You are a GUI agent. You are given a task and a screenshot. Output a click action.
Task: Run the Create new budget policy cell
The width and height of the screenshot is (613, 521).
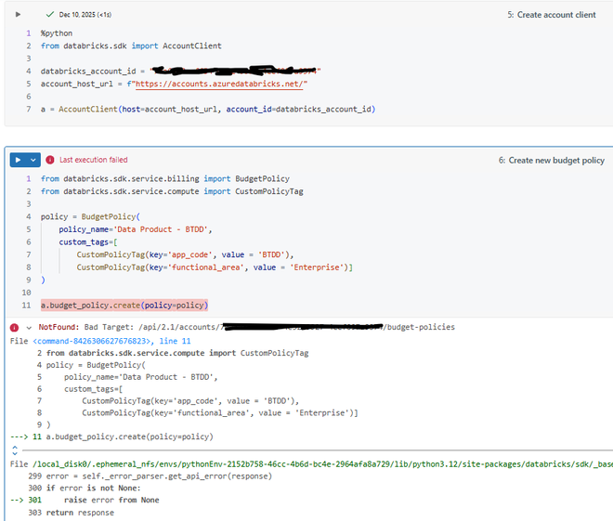pos(18,160)
